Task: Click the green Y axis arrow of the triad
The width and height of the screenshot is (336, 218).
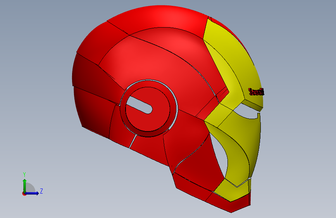Action: pyautogui.click(x=25, y=185)
